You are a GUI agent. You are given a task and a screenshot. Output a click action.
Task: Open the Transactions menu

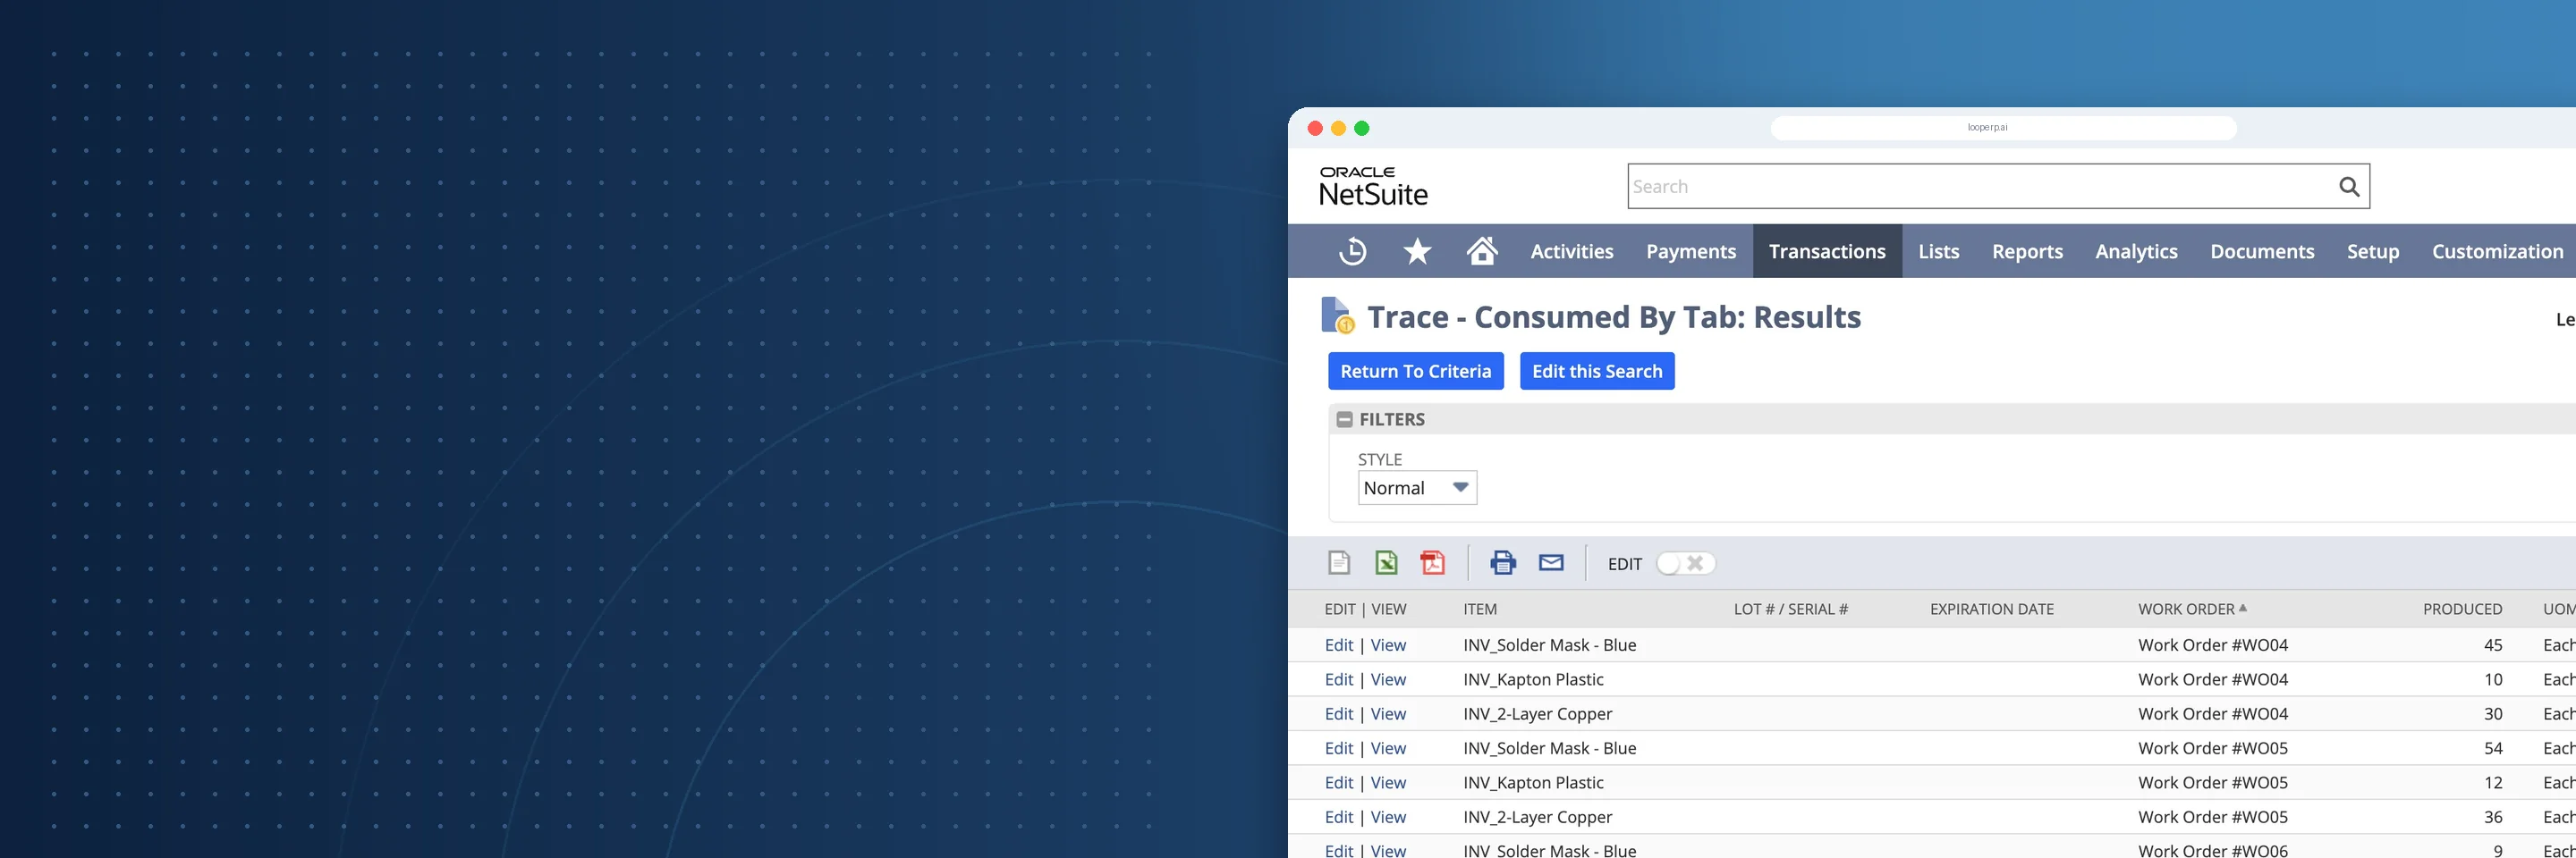(1827, 252)
